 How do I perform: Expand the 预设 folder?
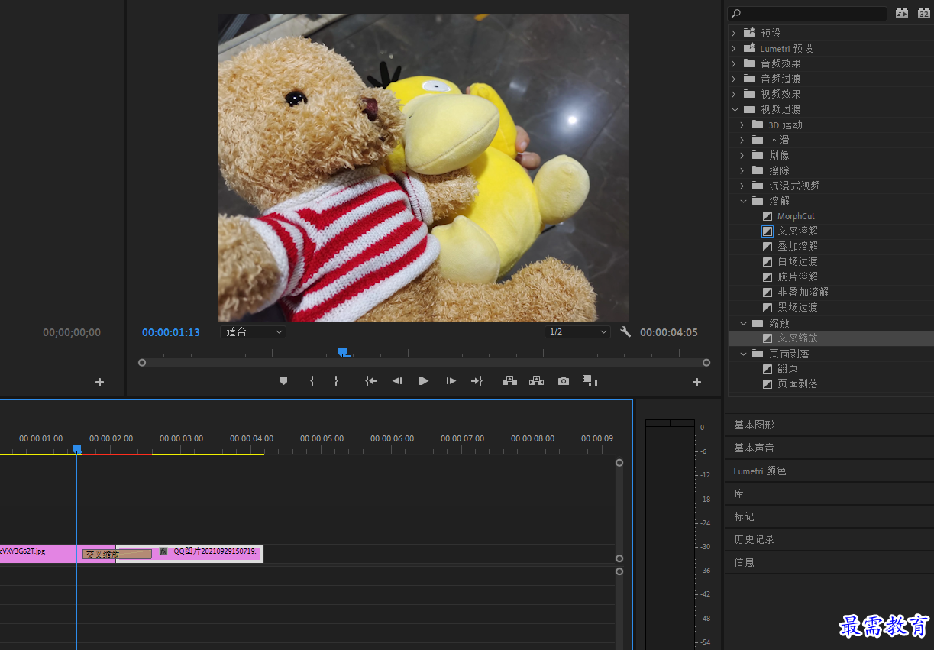734,33
